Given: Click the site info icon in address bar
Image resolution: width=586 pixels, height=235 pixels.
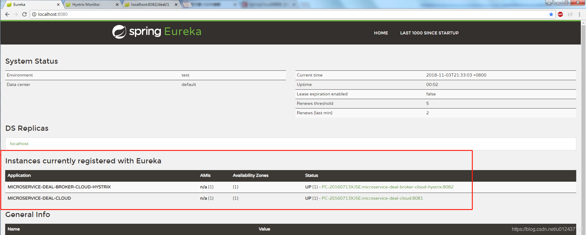Looking at the screenshot, I should (34, 14).
